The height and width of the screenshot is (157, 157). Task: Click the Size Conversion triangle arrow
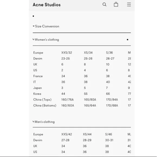click(x=34, y=26)
